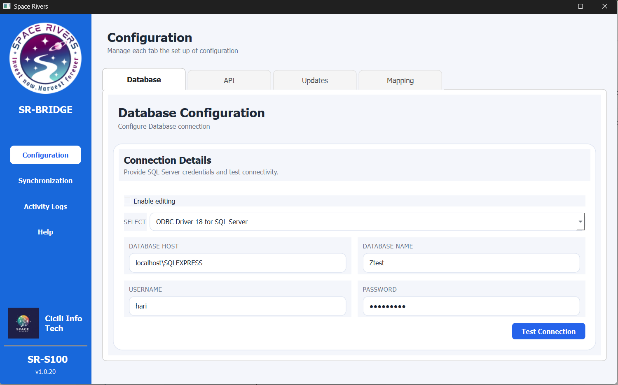Click 'Provide SQL Server credentials' description text

tap(201, 172)
